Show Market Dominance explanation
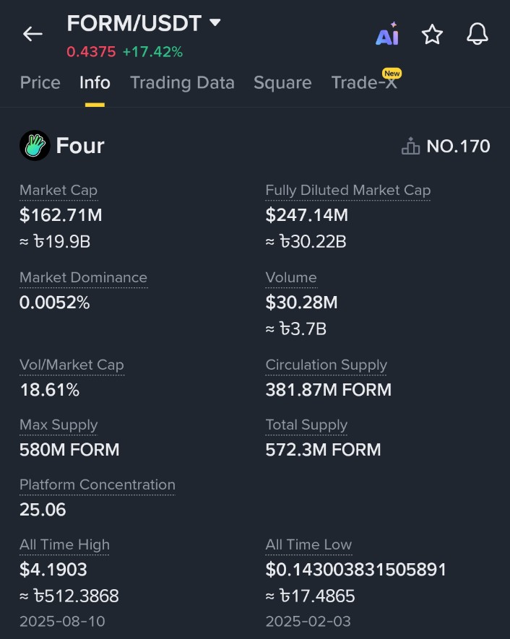 (x=83, y=278)
